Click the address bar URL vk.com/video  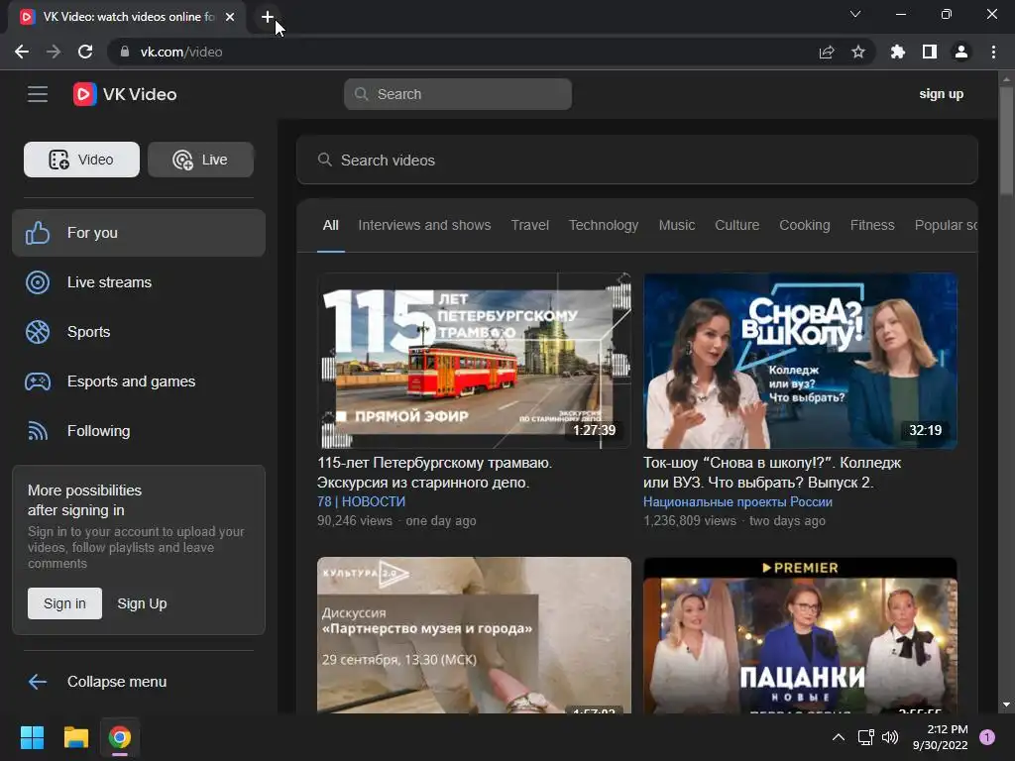tap(181, 52)
